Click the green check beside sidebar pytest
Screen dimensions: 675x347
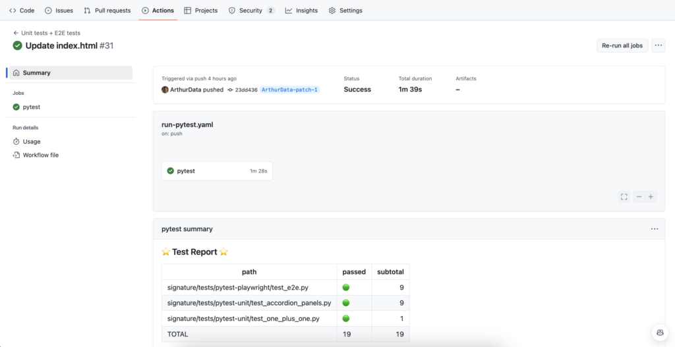(x=16, y=107)
